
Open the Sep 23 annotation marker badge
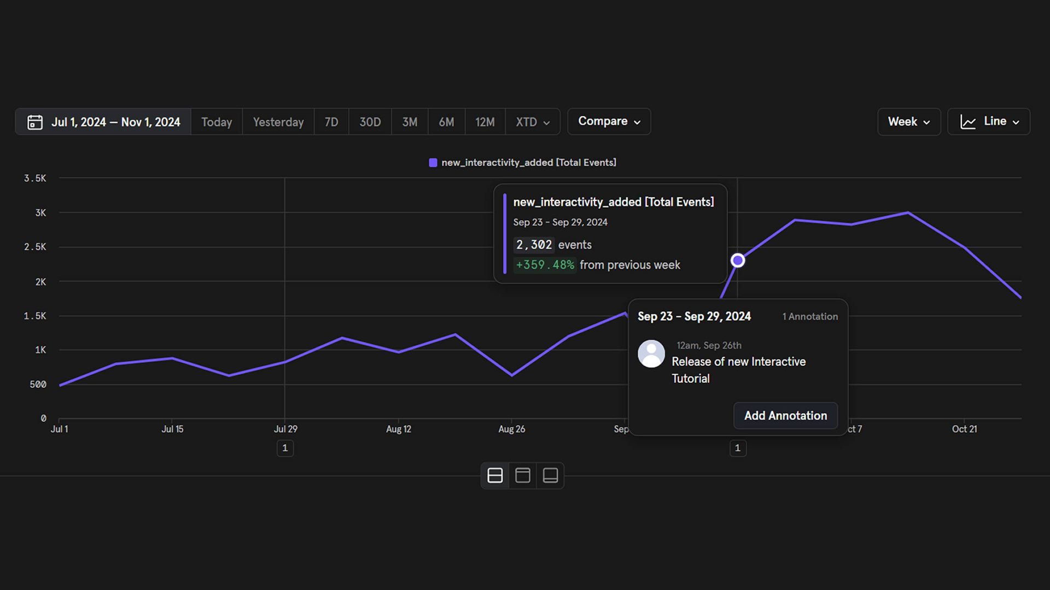tap(738, 448)
